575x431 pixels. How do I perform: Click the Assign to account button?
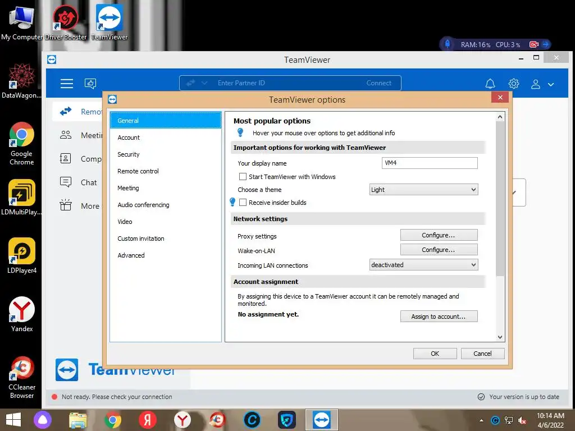(x=439, y=317)
